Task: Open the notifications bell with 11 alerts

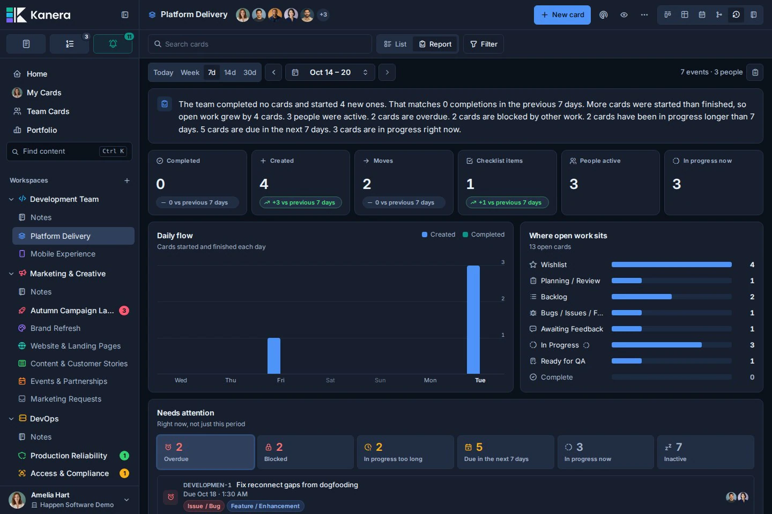Action: click(x=113, y=44)
